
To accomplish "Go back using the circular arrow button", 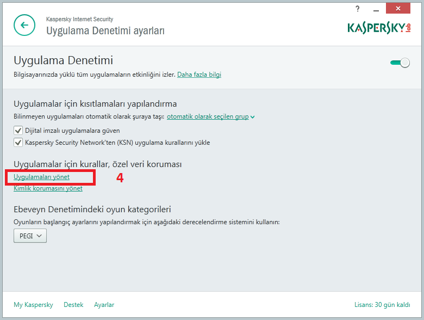I will click(24, 25).
